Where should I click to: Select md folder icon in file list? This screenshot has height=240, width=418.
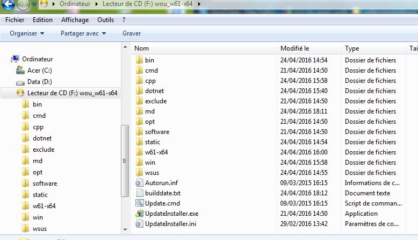139,111
